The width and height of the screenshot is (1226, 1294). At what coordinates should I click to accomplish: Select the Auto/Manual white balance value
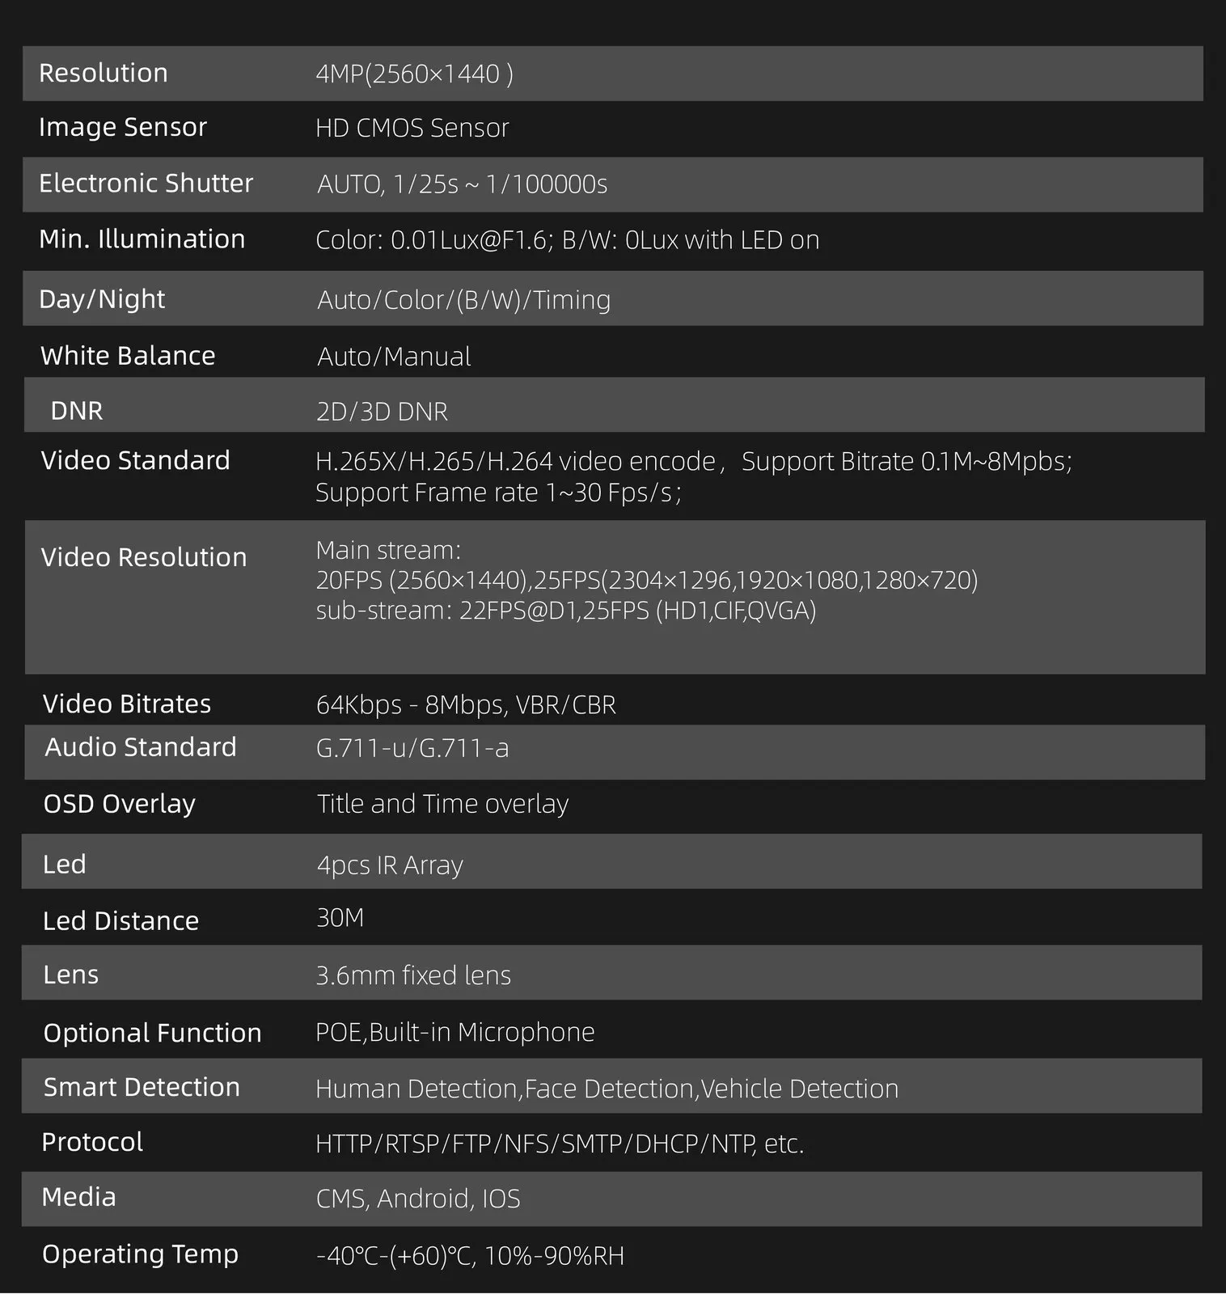point(394,357)
